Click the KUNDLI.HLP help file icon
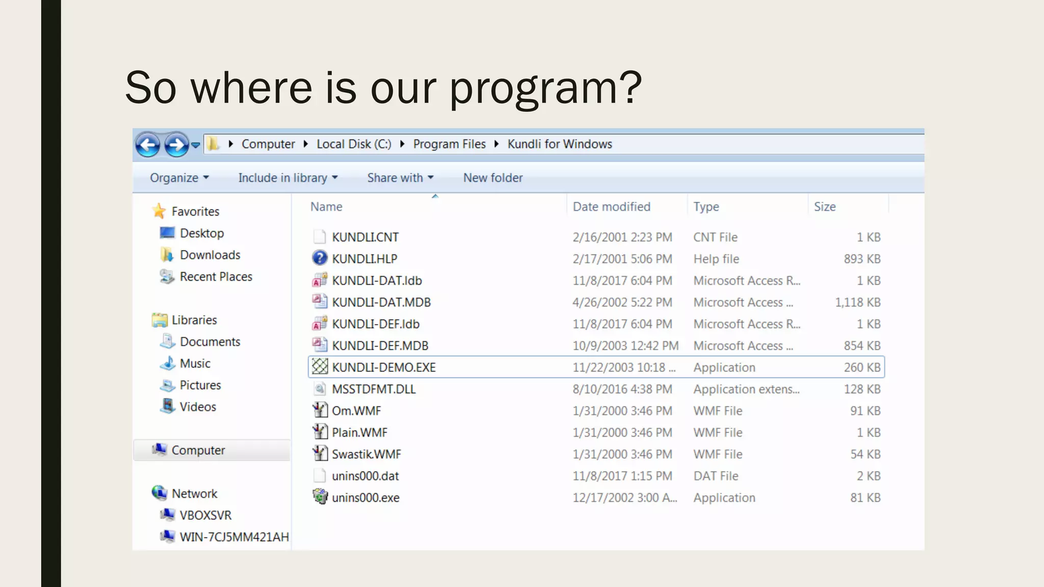The height and width of the screenshot is (587, 1044). (x=319, y=258)
